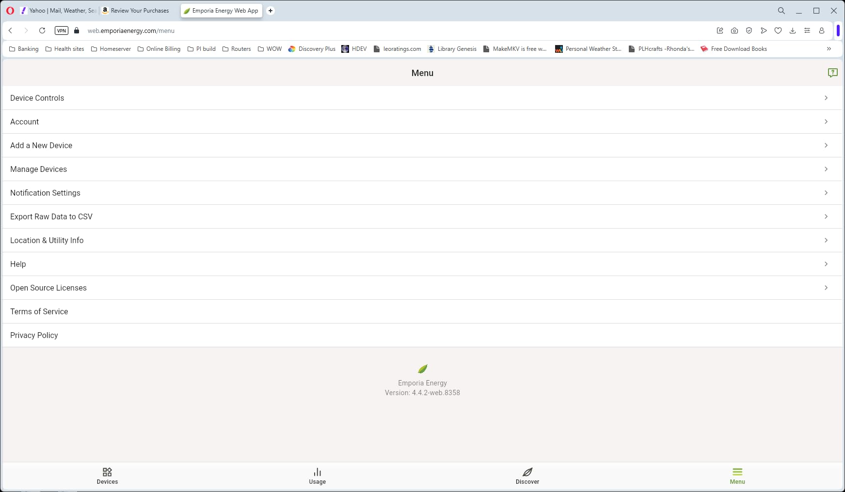Click the chevron on the Help row

point(826,264)
